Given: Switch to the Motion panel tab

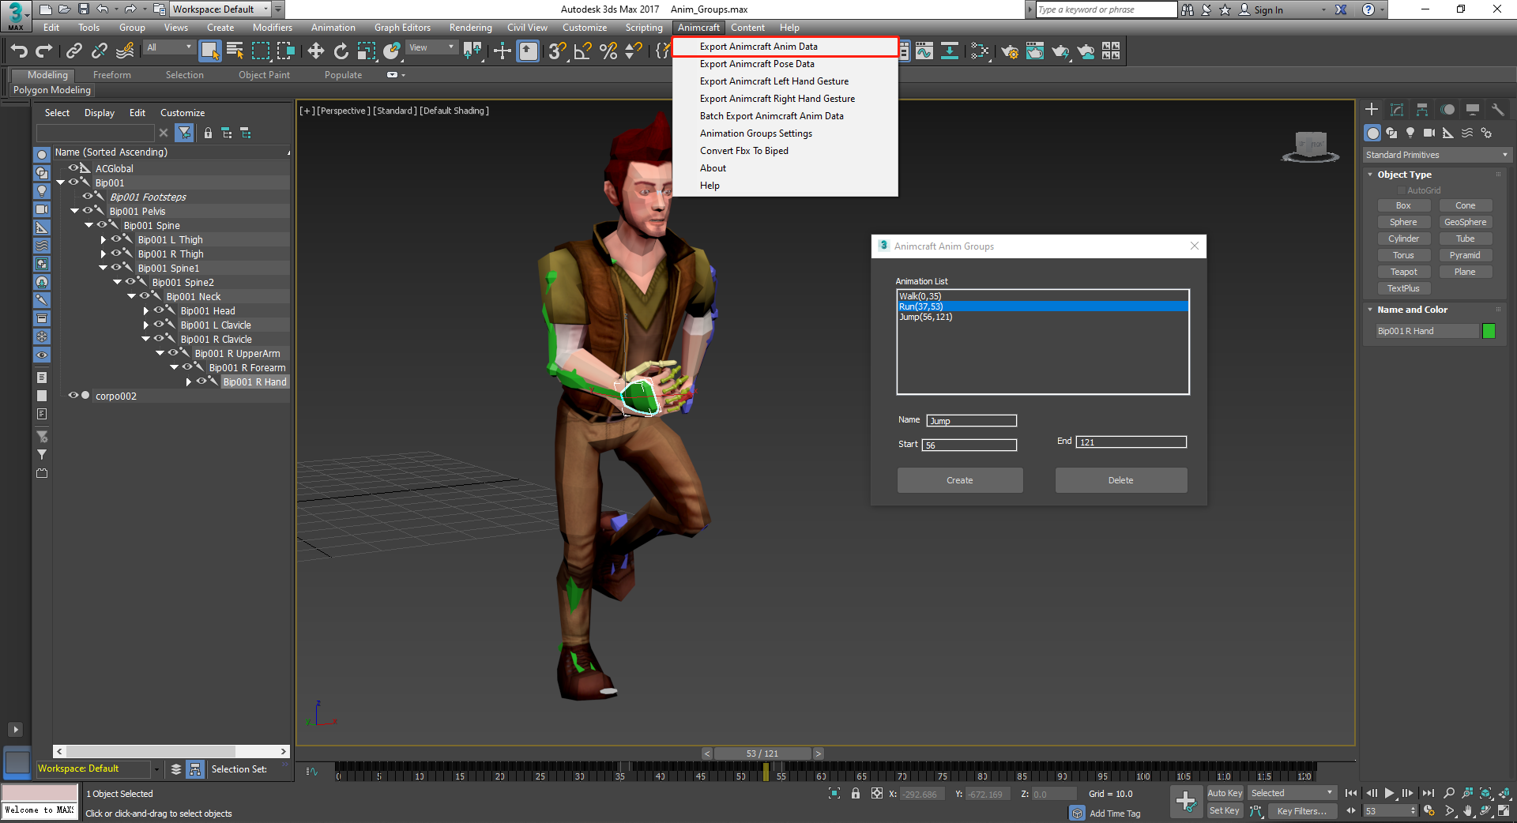Looking at the screenshot, I should tap(1447, 110).
